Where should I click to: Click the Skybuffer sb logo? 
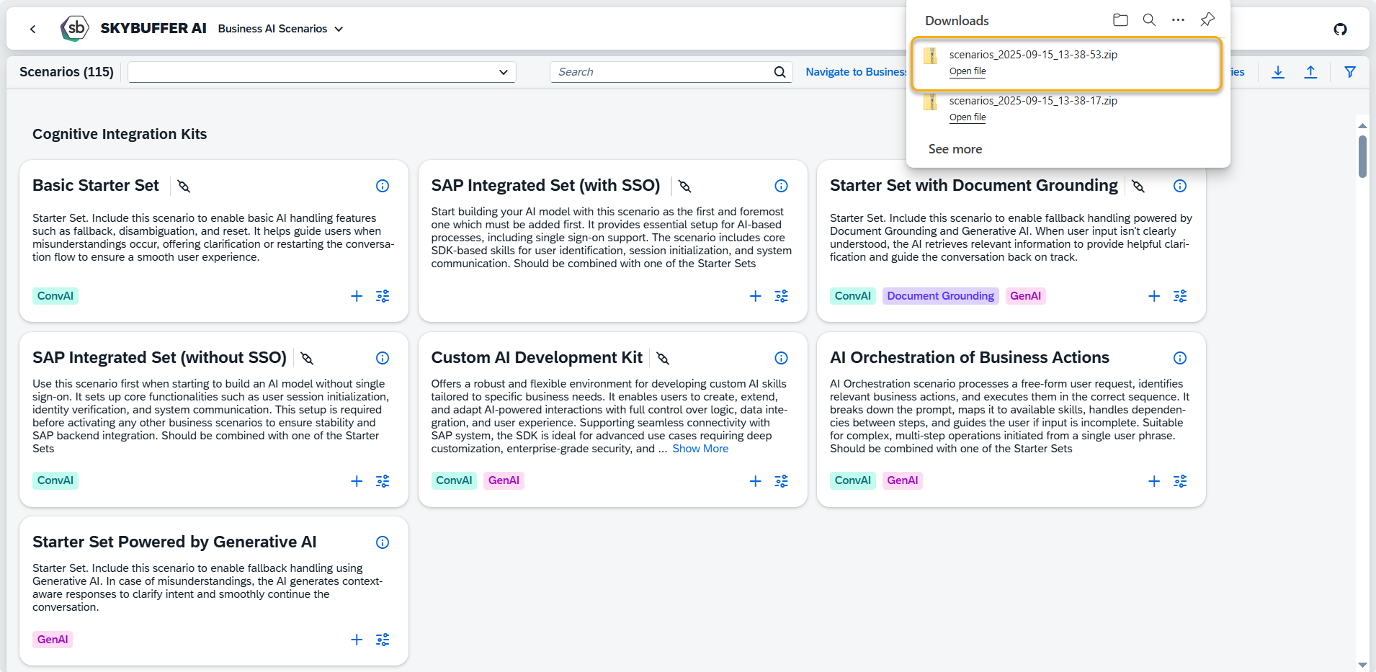click(75, 29)
